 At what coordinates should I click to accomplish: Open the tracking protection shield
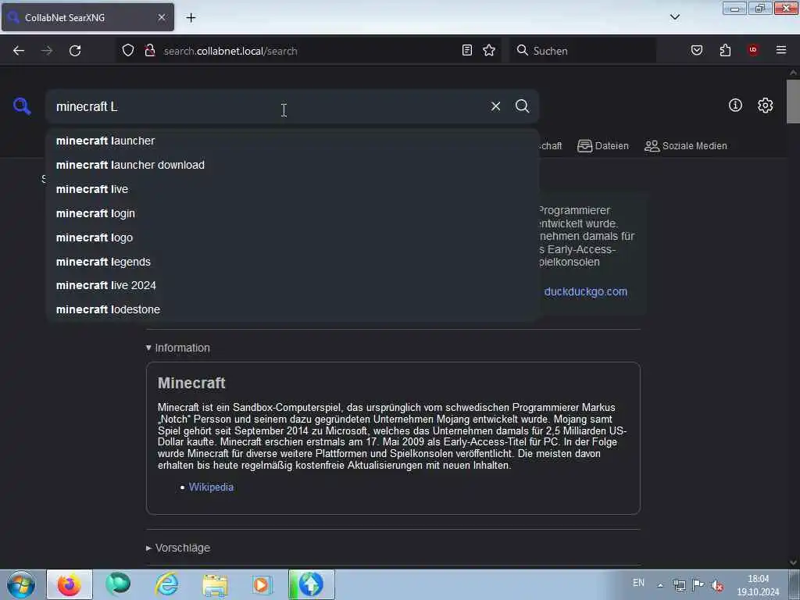(x=128, y=50)
